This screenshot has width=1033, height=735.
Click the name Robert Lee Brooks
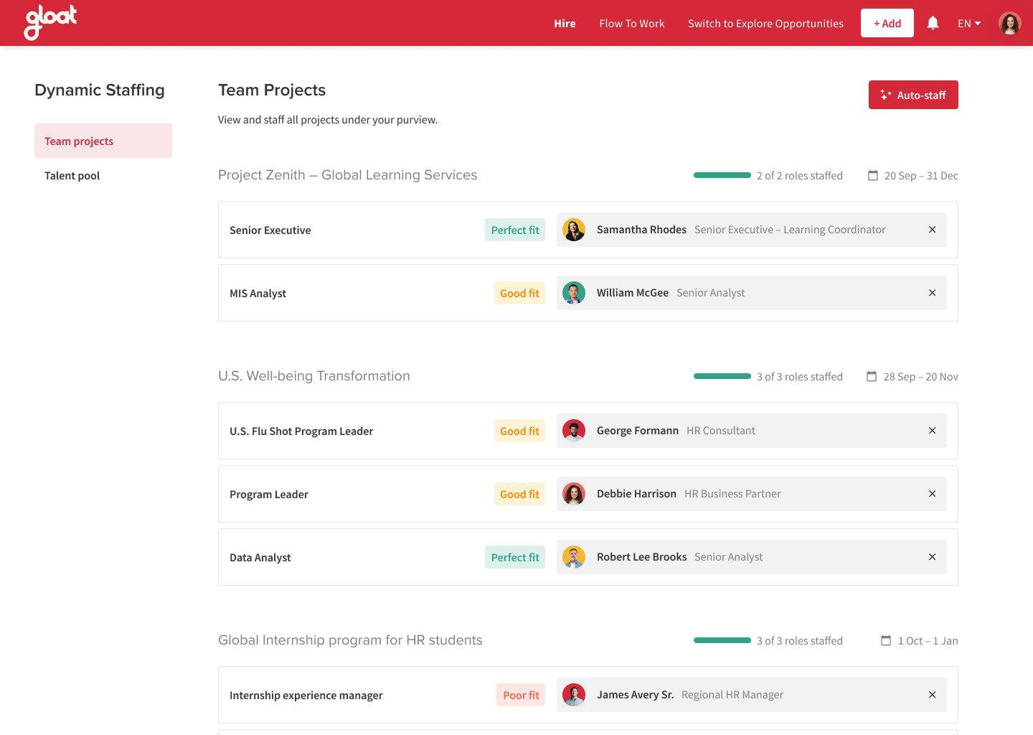642,557
